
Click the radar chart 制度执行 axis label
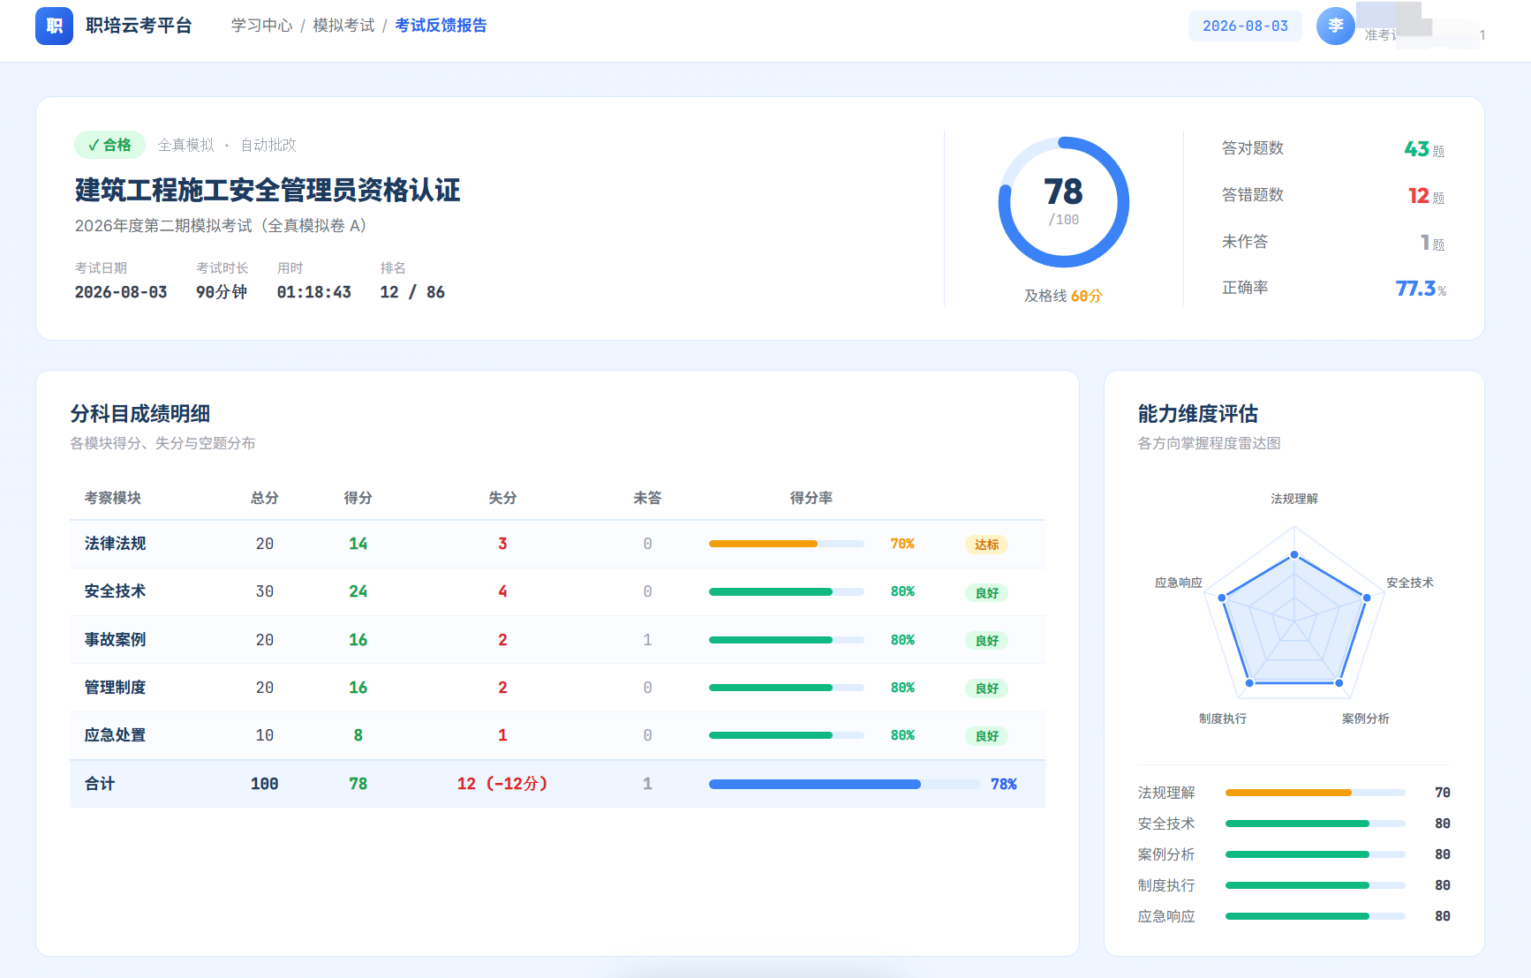pyautogui.click(x=1223, y=718)
